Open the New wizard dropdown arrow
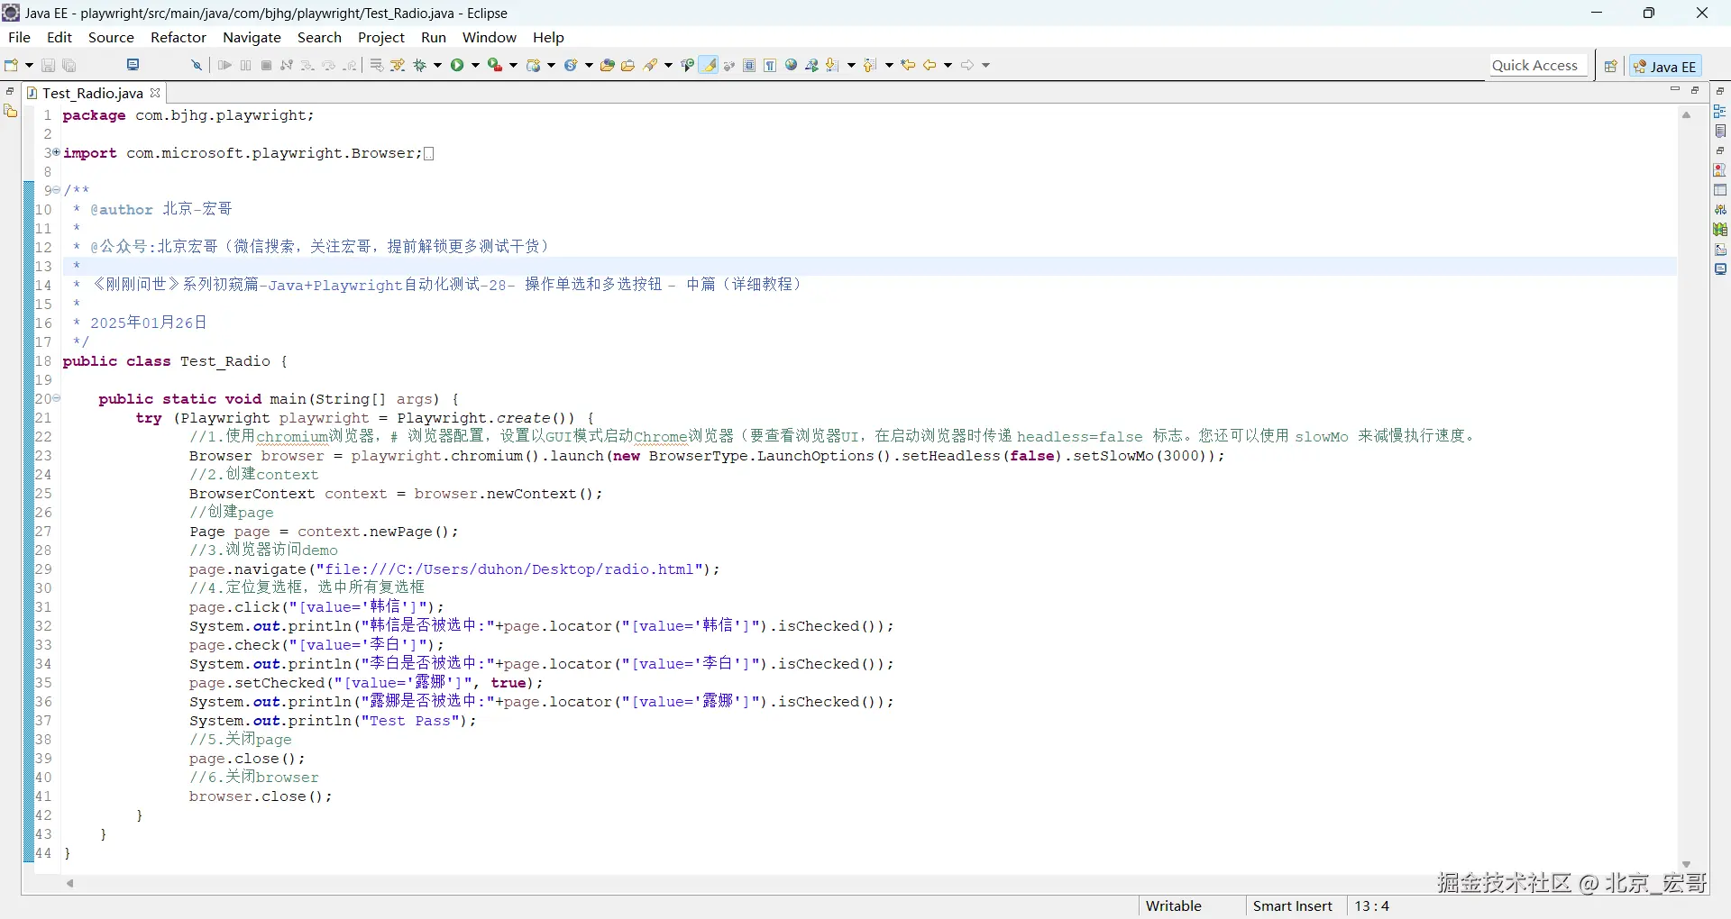The image size is (1731, 919). coord(29,65)
